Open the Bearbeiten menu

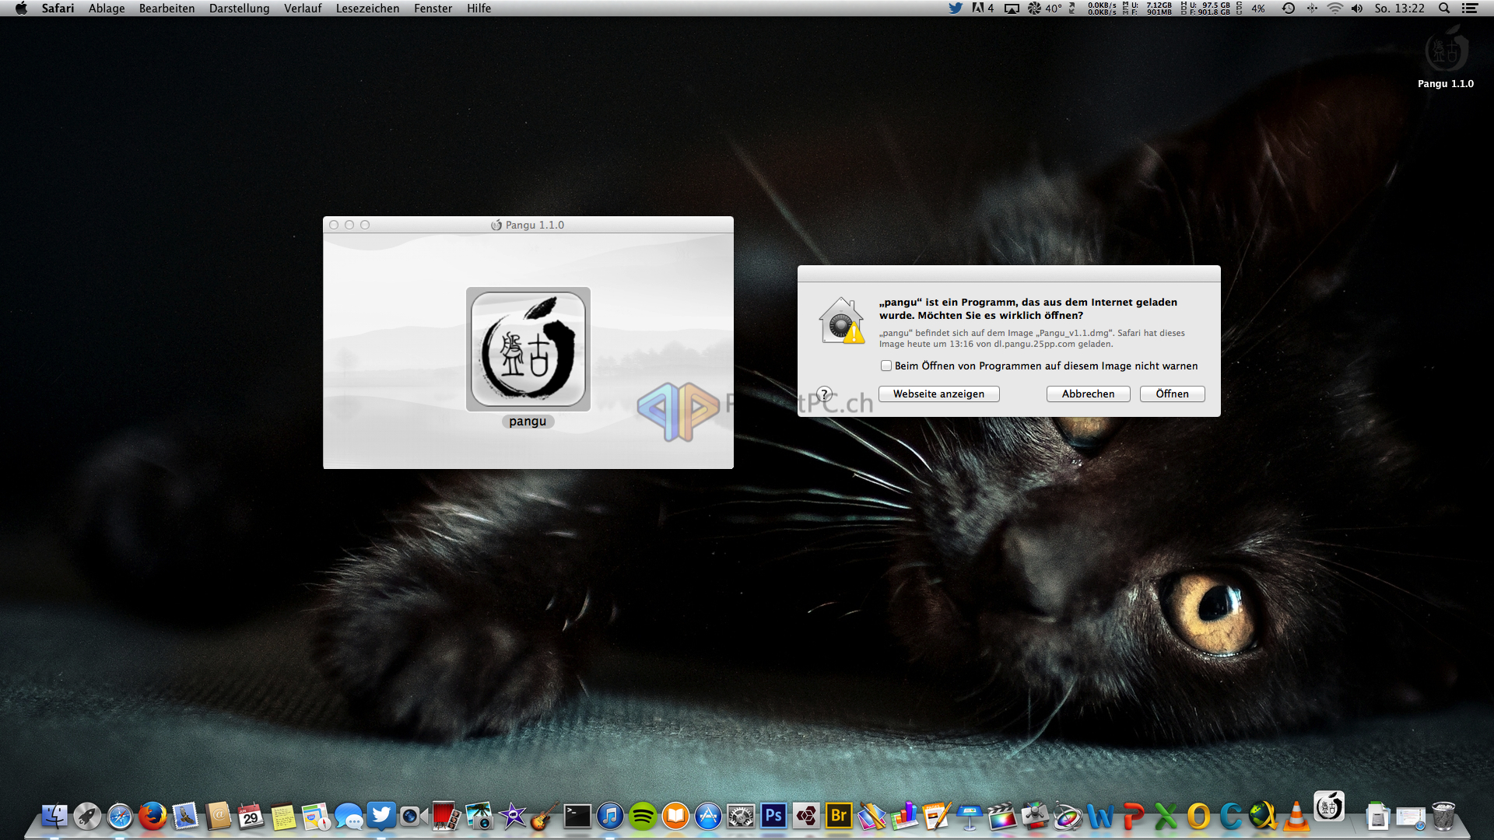(167, 8)
